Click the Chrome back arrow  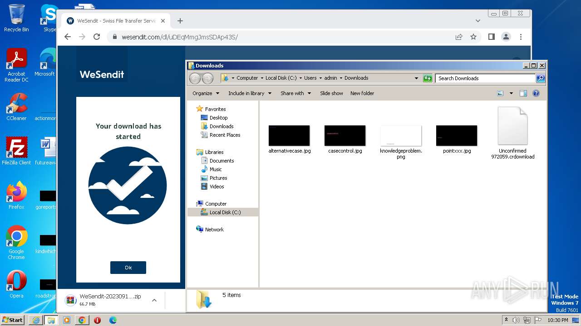[68, 37]
